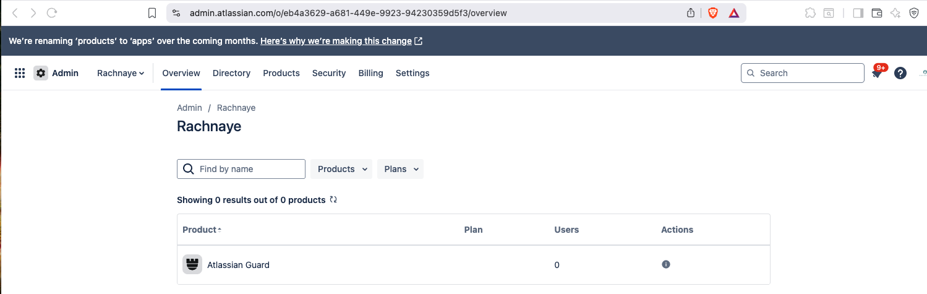This screenshot has height=294, width=927.
Task: Bookmark this page icon
Action: [x=152, y=13]
